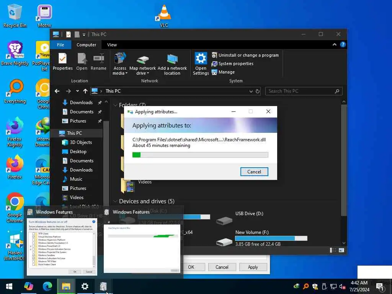This screenshot has width=392, height=294.
Task: Switch to the Computer ribbon tab
Action: [x=86, y=45]
